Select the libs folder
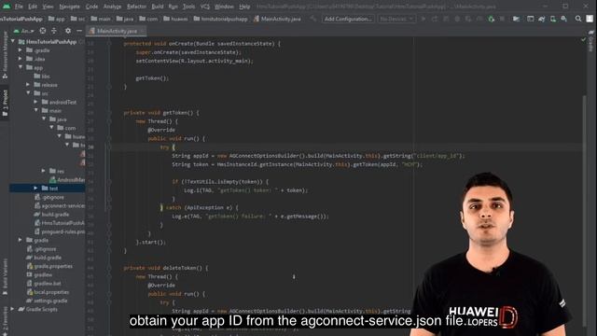 point(43,77)
